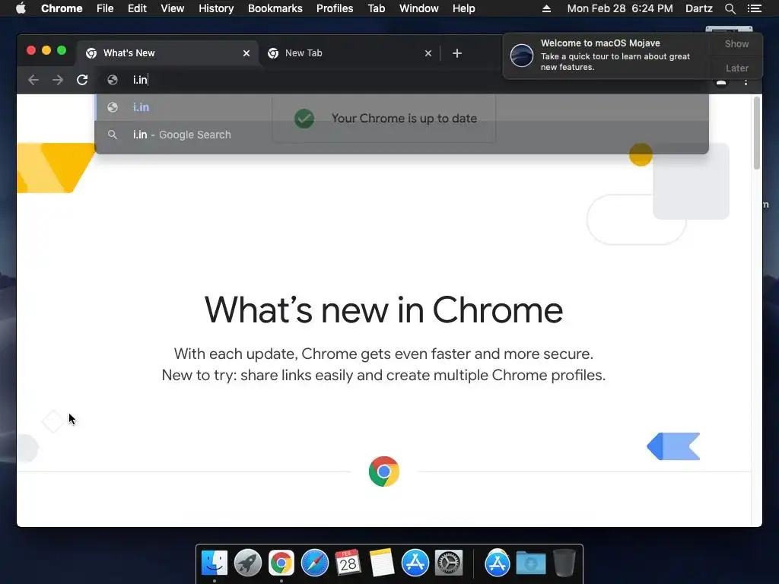
Task: Click the Chrome logo on the page
Action: 384,471
